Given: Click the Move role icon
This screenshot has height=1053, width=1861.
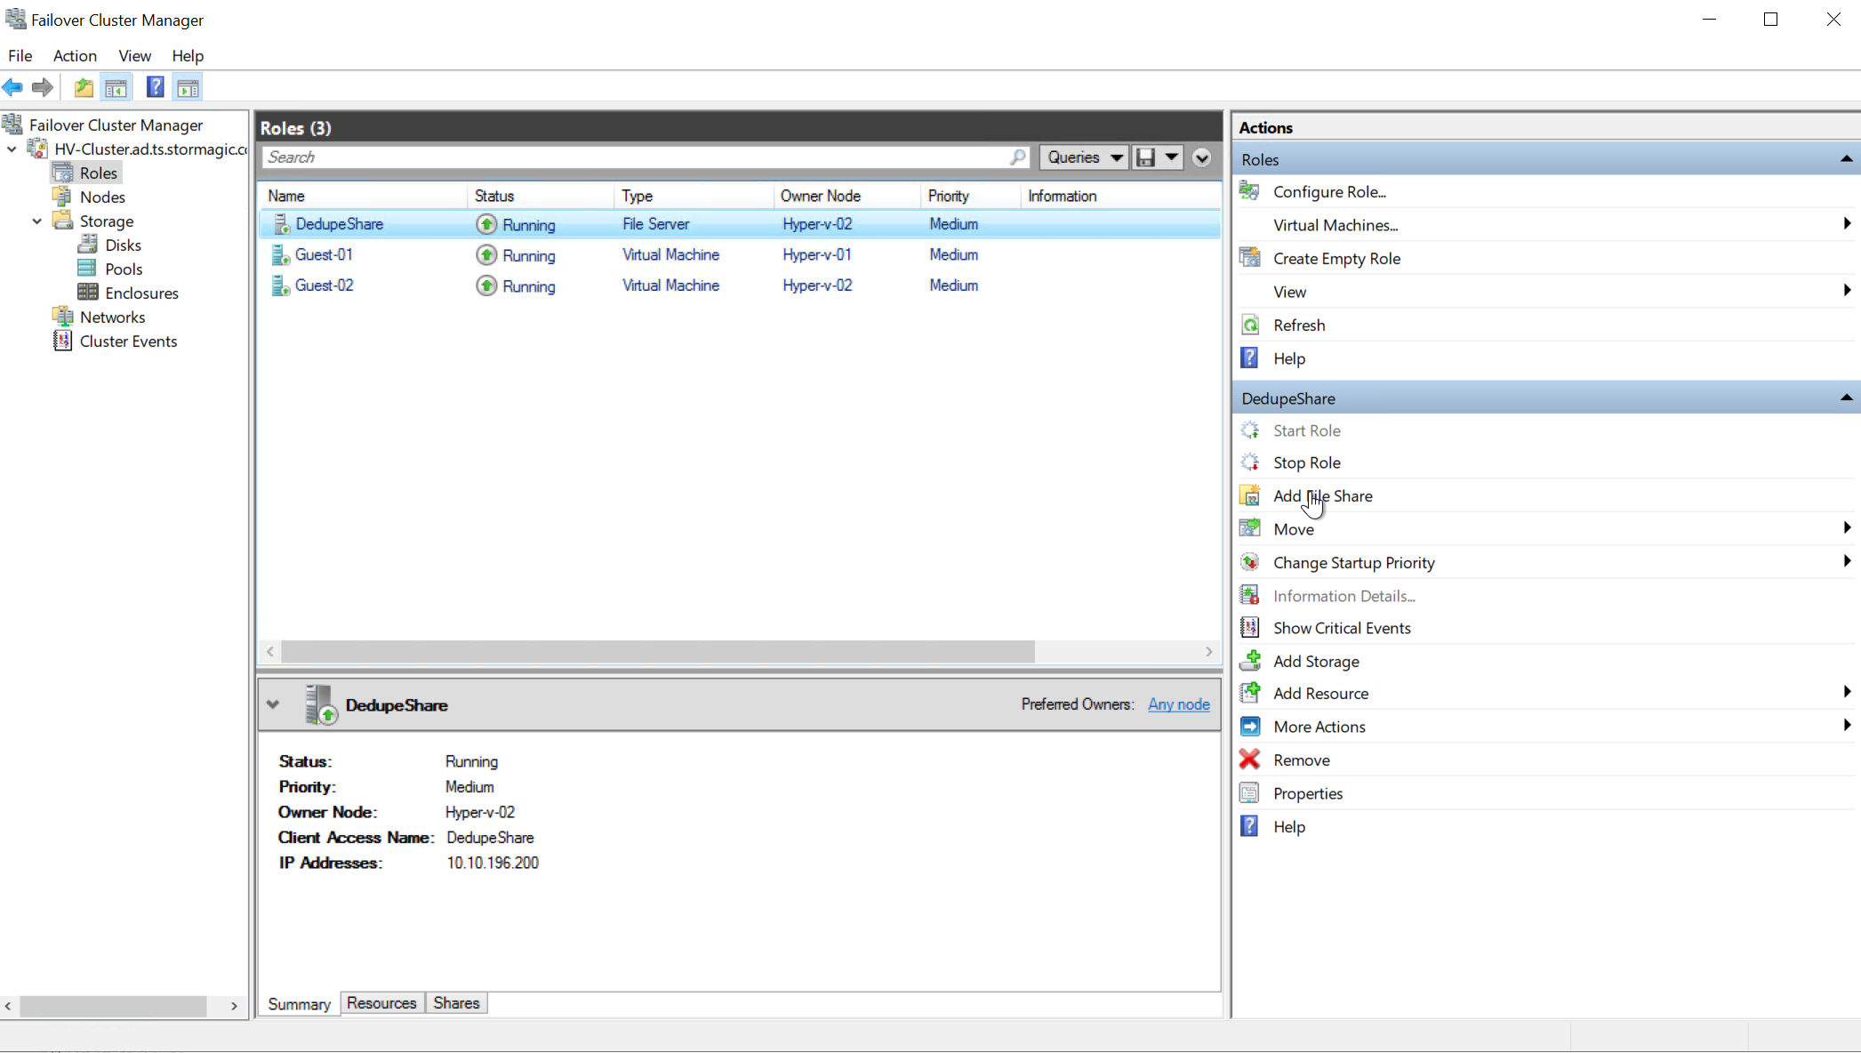Looking at the screenshot, I should tap(1249, 528).
